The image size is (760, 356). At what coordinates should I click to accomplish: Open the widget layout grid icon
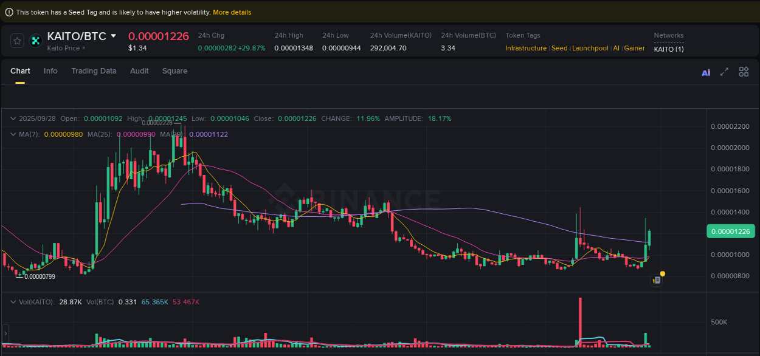744,72
